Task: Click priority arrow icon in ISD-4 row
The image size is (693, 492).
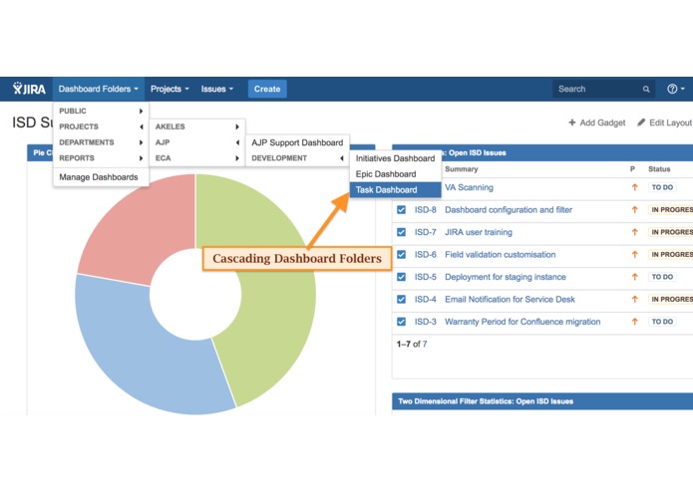Action: [x=634, y=299]
